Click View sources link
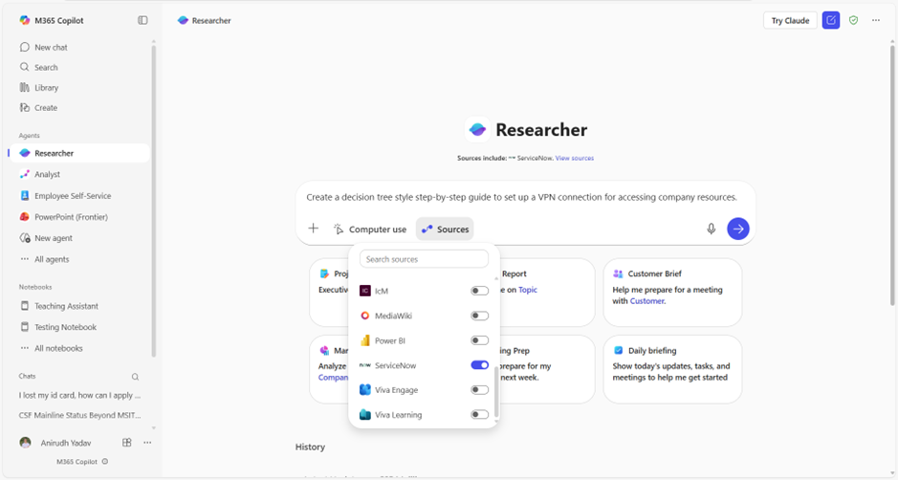Image resolution: width=898 pixels, height=480 pixels. click(575, 158)
